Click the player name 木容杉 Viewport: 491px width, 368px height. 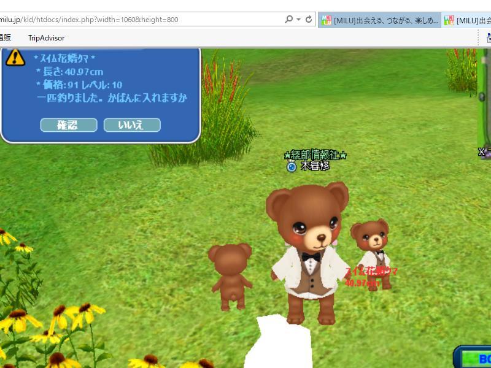pos(315,166)
